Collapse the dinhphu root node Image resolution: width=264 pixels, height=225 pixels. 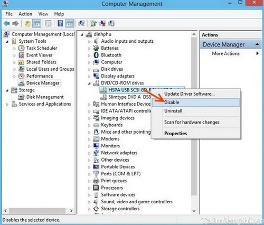[x=82, y=35]
